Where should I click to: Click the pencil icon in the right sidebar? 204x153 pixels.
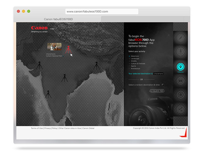pyautogui.click(x=181, y=38)
